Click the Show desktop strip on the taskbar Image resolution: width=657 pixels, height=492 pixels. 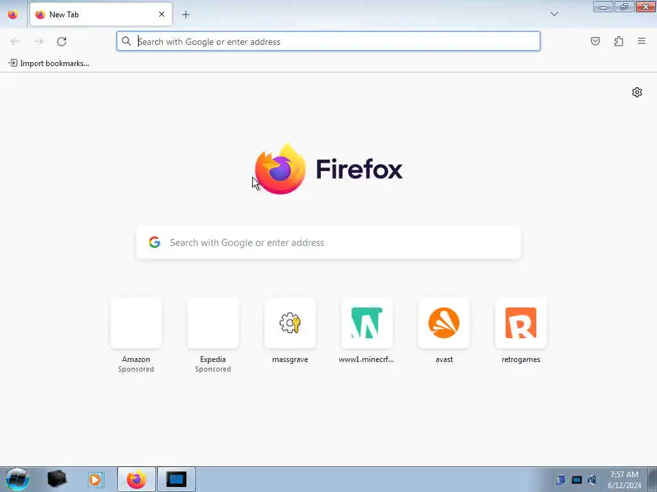point(653,479)
